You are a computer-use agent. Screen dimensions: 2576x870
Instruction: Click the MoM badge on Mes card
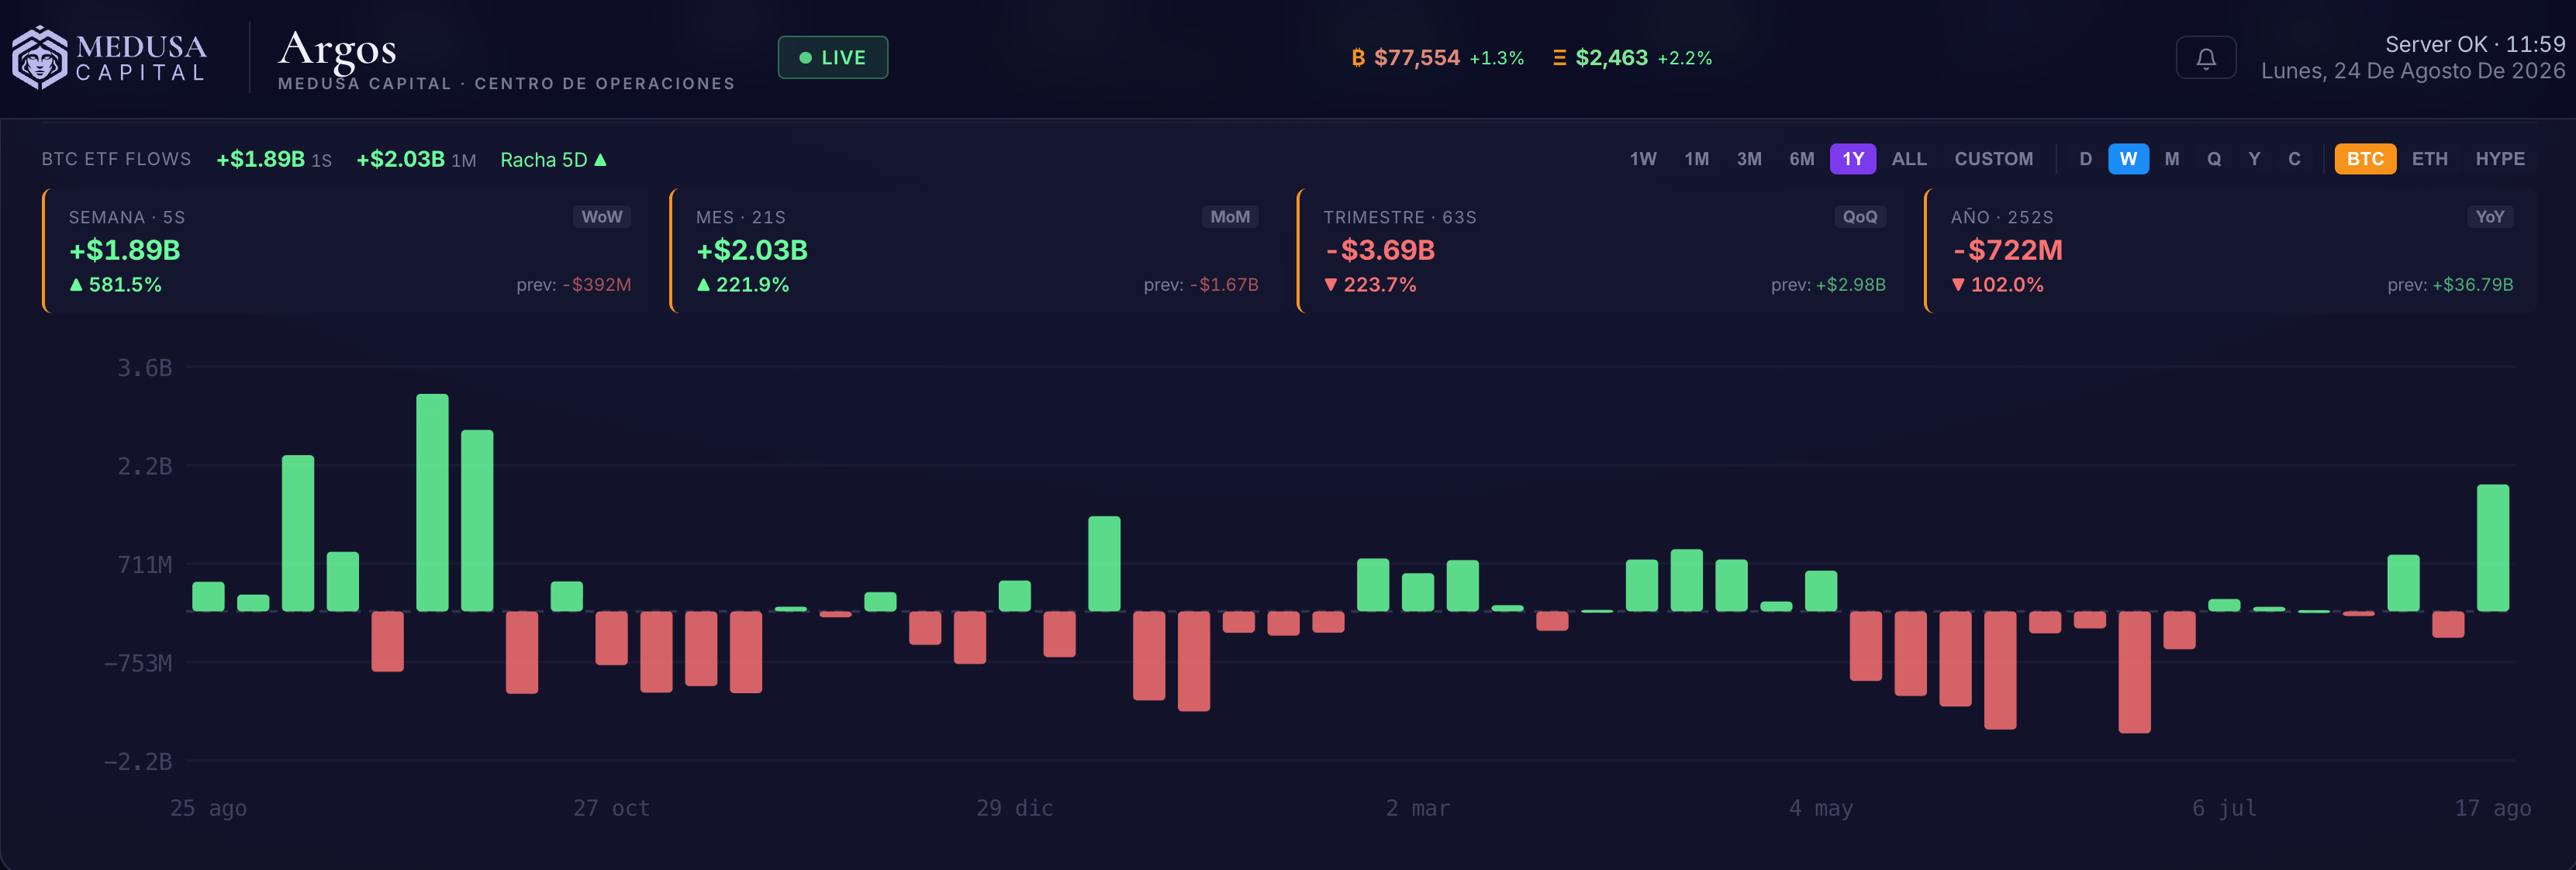(x=1229, y=217)
